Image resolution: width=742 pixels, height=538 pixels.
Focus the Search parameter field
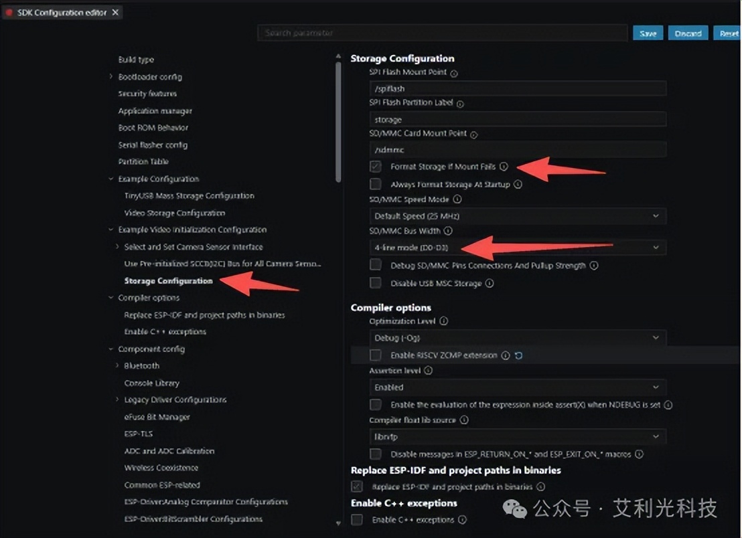(x=443, y=33)
